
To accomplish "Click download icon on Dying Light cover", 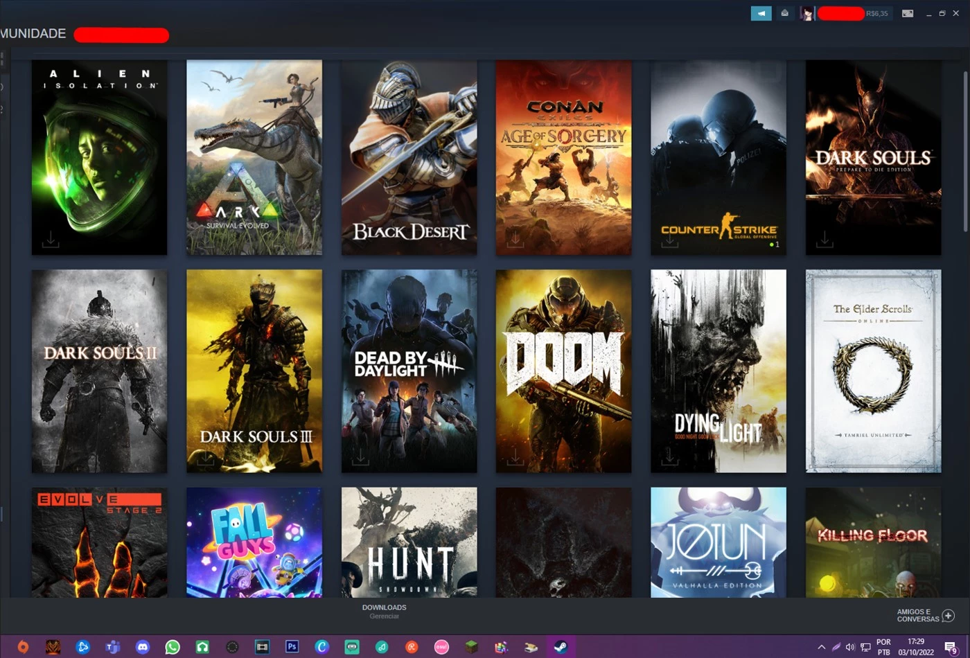I will pos(669,457).
